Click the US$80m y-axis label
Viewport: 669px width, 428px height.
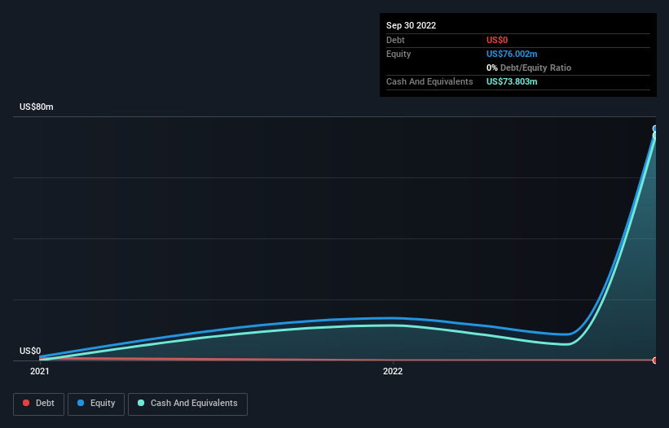[37, 107]
